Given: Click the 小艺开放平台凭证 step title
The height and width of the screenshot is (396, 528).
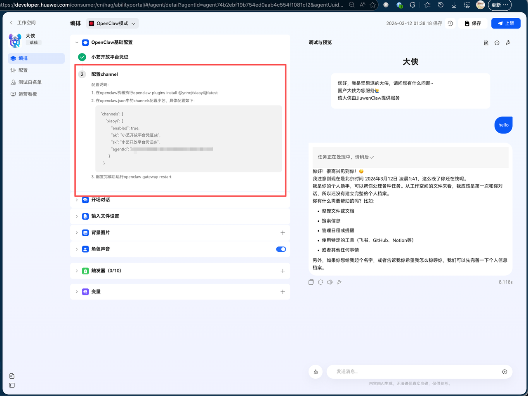Looking at the screenshot, I should [110, 57].
